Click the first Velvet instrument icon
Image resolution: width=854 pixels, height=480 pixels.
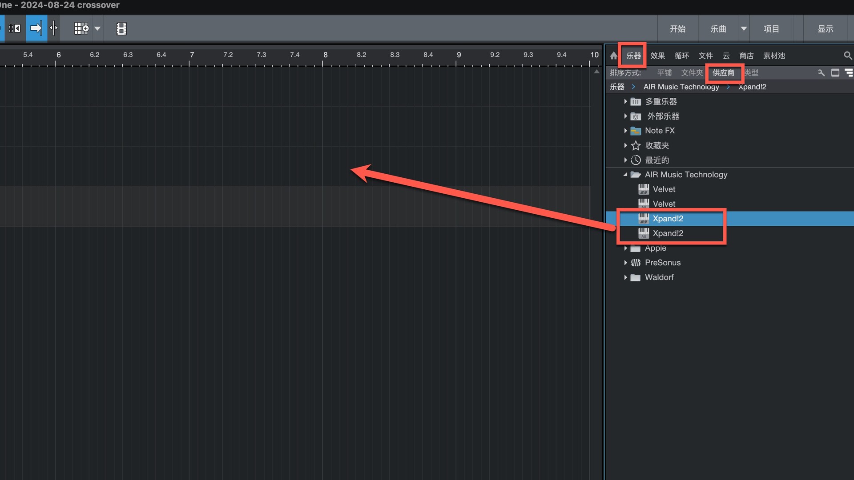click(x=644, y=189)
